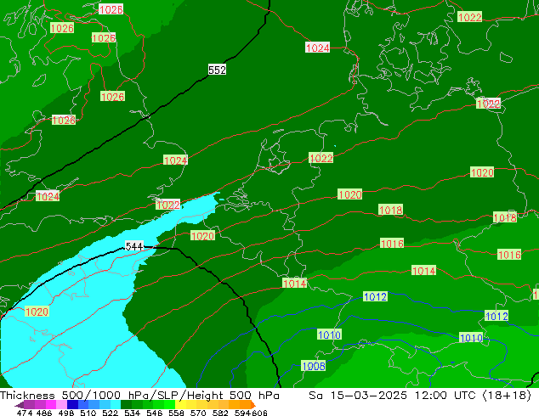The image size is (539, 416).
Task: Click legend value 594
Action: (242, 413)
